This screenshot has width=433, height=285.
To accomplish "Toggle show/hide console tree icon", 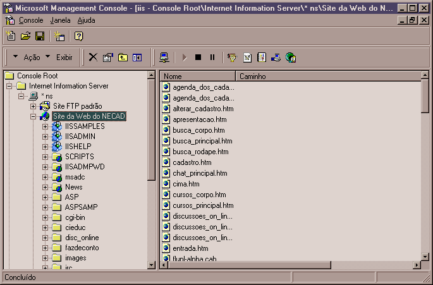I will click(x=137, y=58).
